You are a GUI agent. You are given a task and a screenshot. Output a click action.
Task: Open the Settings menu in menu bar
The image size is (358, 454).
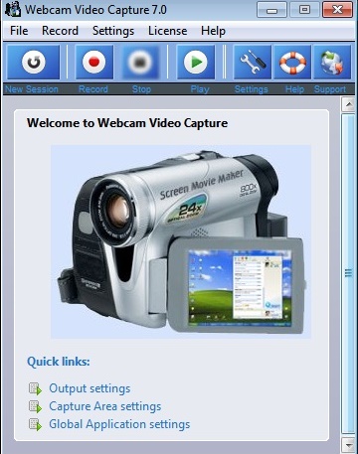113,31
